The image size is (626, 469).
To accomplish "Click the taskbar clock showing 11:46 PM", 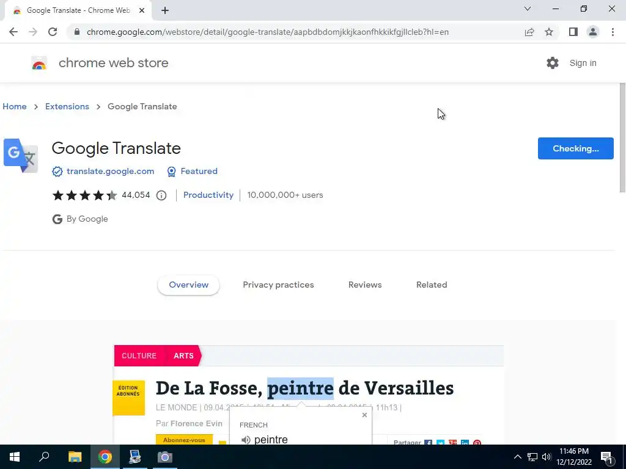I will pyautogui.click(x=574, y=457).
